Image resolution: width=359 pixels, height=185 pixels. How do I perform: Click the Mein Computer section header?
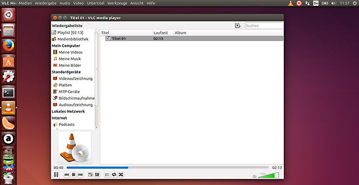point(66,46)
